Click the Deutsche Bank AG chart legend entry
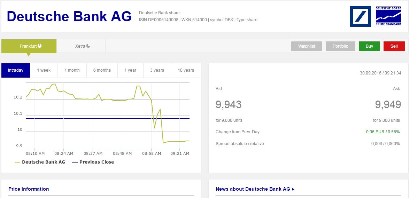Screen dimensions: 409x198 pos(40,162)
